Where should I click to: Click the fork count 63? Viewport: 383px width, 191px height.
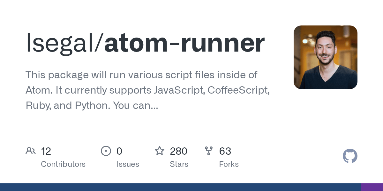point(225,151)
